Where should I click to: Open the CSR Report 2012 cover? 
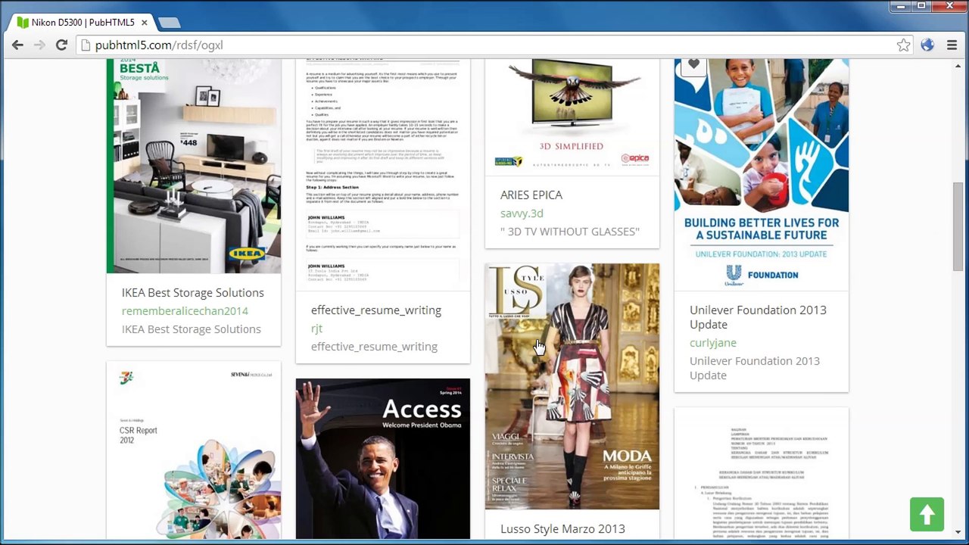194,450
